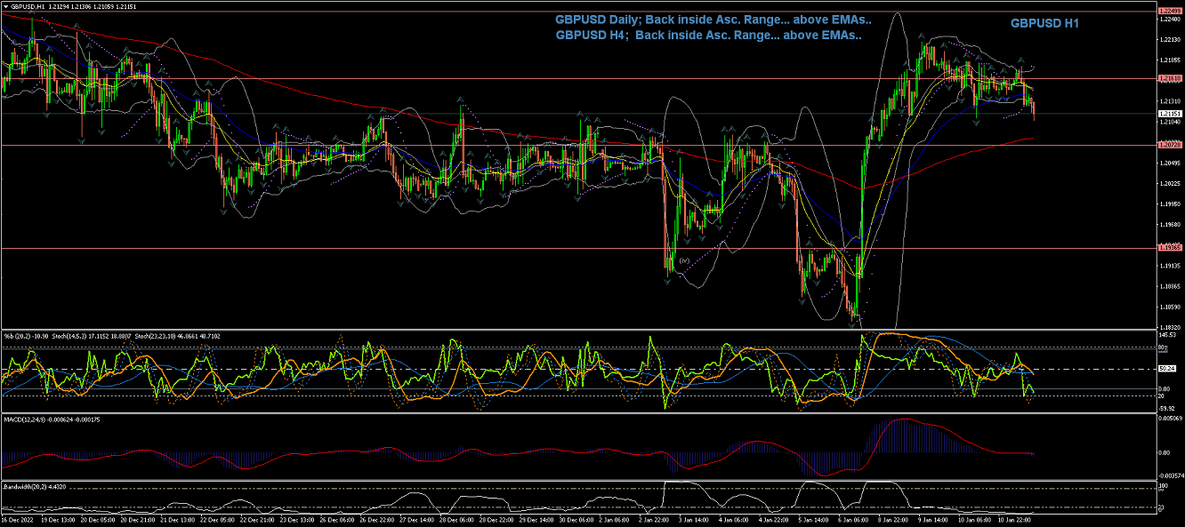Image resolution: width=1185 pixels, height=527 pixels.
Task: Click the 1.22400 price scale label
Action: tap(1169, 19)
